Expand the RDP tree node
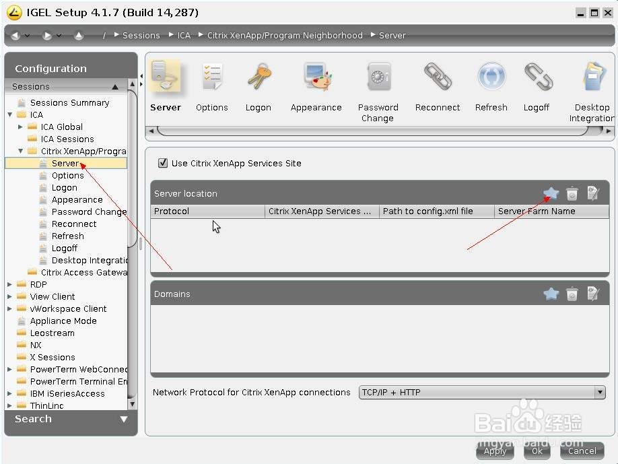Screen dimensions: 618x464 [x=9, y=284]
